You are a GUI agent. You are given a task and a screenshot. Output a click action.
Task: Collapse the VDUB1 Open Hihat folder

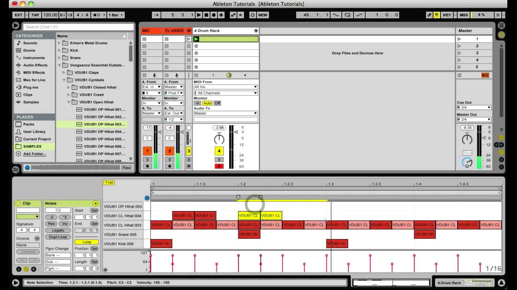click(69, 102)
